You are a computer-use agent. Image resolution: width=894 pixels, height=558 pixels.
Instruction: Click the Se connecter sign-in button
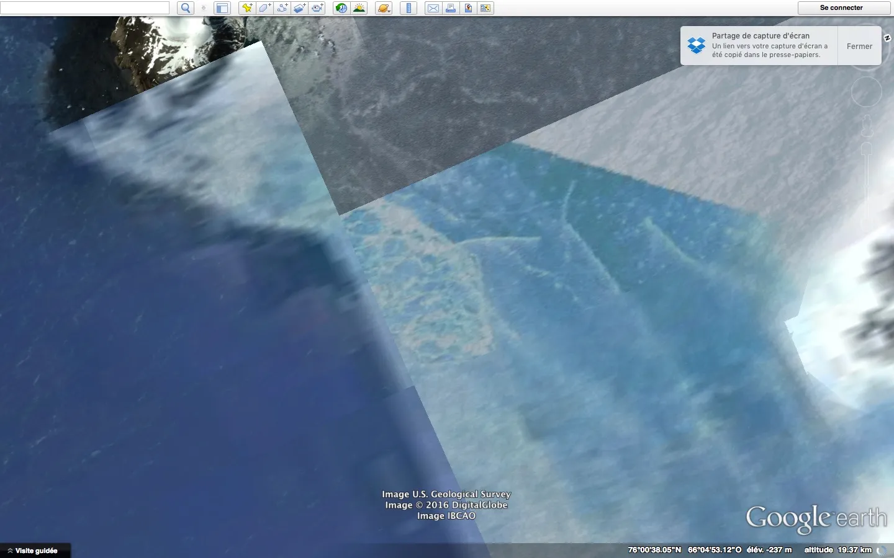841,8
